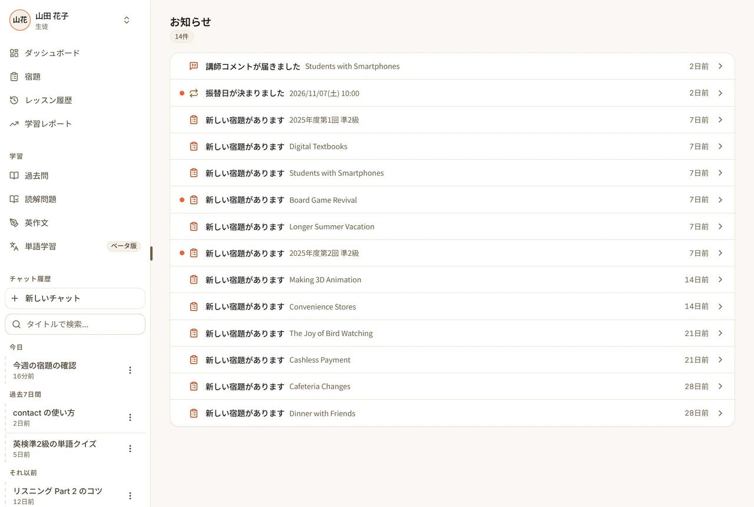
Task: Click clipboard icon beside Digital Textbooks
Action: click(194, 146)
